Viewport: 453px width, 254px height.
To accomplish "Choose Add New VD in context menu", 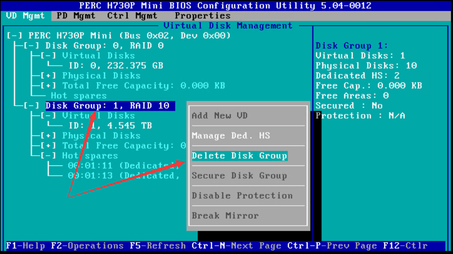I will pyautogui.click(x=220, y=116).
